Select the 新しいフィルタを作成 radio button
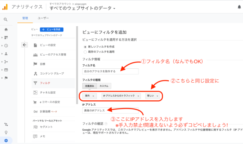The image size is (243, 144). (x=85, y=47)
